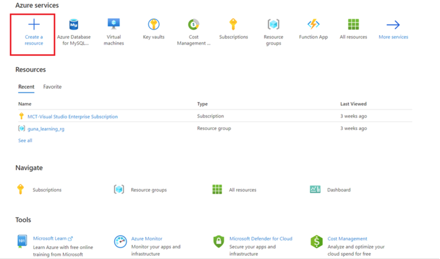This screenshot has height=259, width=440.
Task: Click the Dashboard label under Navigate
Action: (339, 190)
